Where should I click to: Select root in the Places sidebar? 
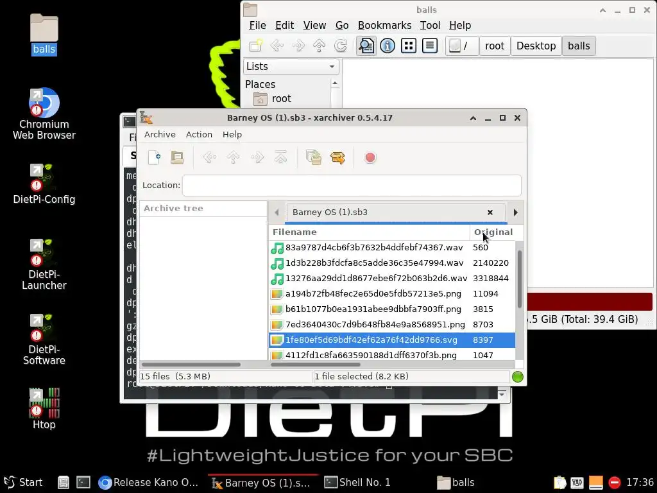coord(281,99)
